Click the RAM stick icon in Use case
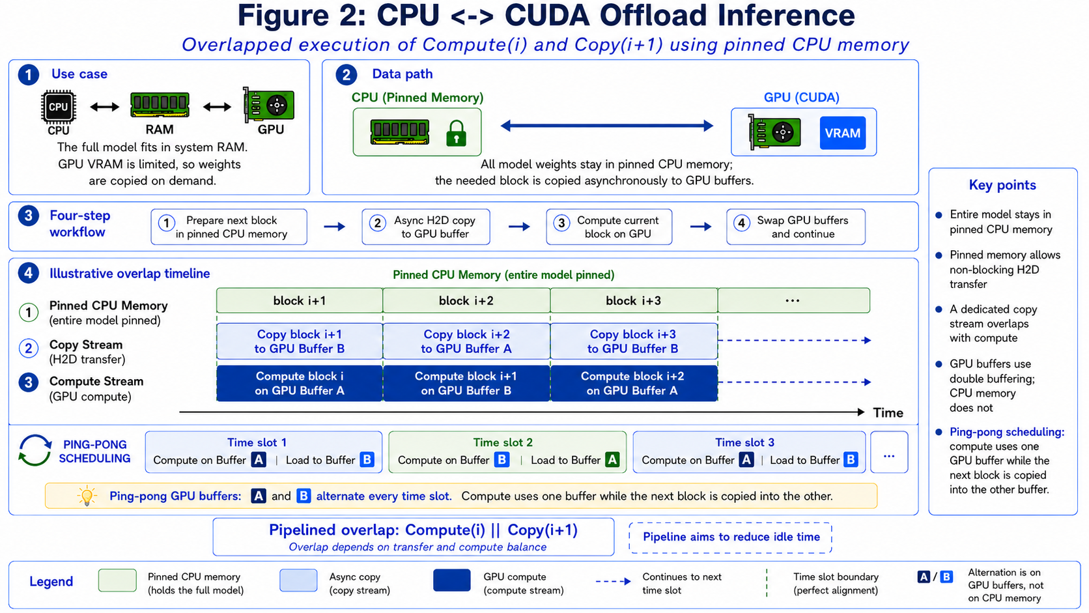This screenshot has width=1089, height=613. tap(160, 105)
